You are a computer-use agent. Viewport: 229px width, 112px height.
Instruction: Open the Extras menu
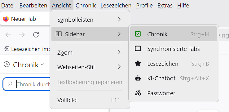click(165, 6)
